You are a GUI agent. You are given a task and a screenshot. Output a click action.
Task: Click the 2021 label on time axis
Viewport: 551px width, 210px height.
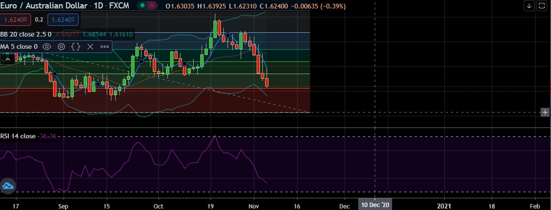(445, 206)
